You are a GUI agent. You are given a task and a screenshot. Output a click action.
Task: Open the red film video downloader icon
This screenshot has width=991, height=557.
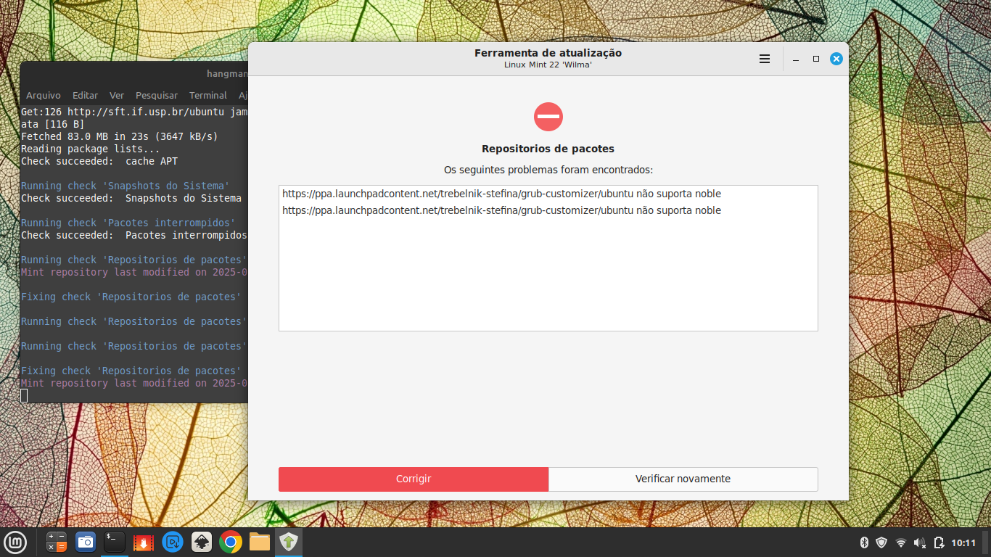tap(144, 542)
